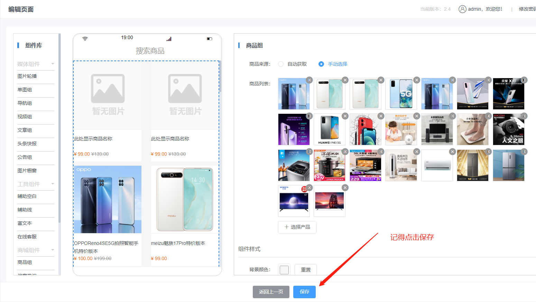The height and width of the screenshot is (302, 536).
Task: Click the 38L oven product thumbnail
Action: [x=365, y=165]
